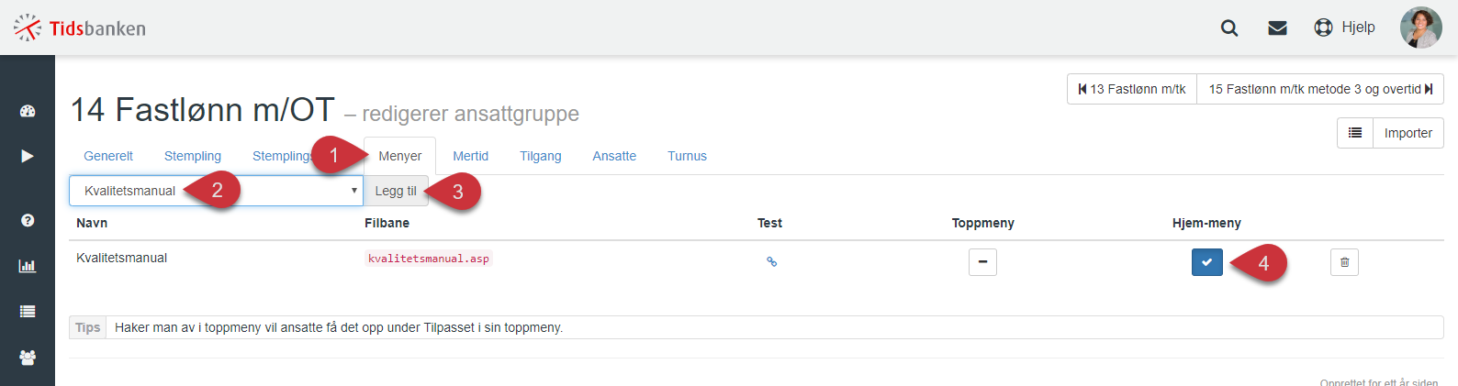Click the list sidebar icon
1458x386 pixels.
28,312
